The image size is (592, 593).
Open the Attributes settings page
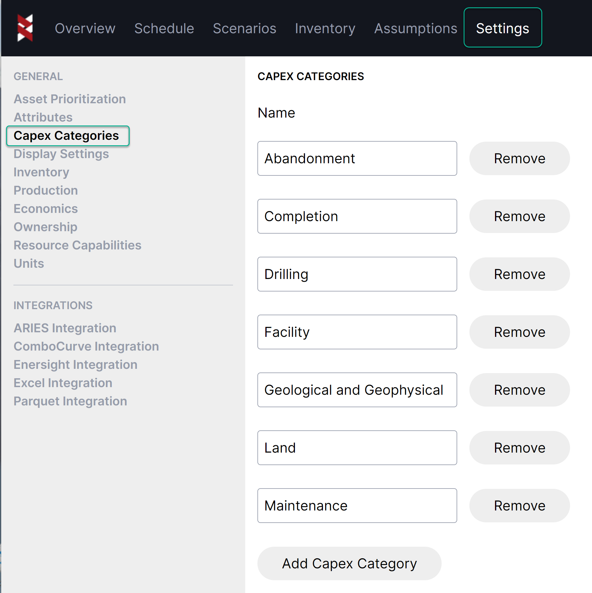pos(43,117)
